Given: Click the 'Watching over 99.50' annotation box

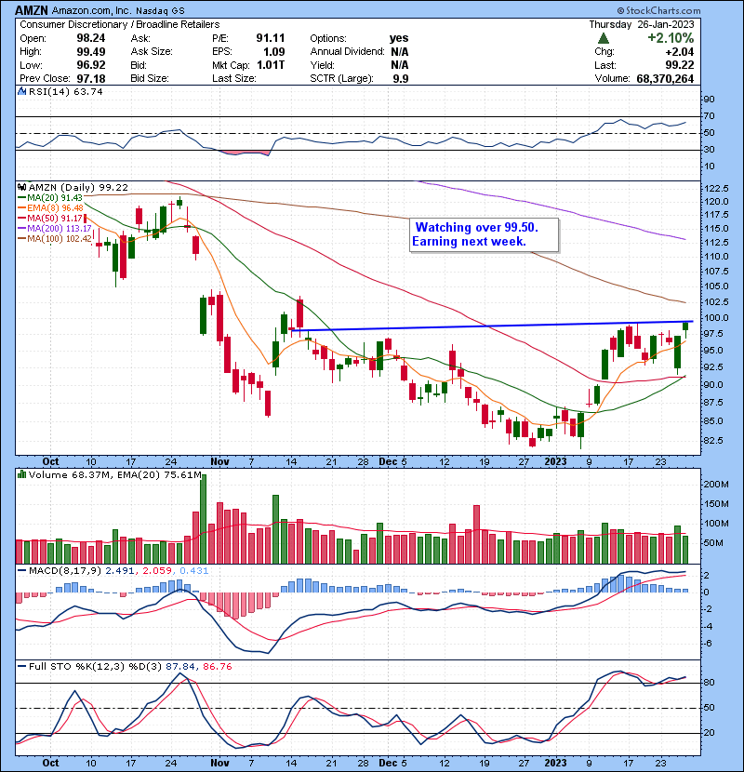Looking at the screenshot, I should pyautogui.click(x=484, y=234).
